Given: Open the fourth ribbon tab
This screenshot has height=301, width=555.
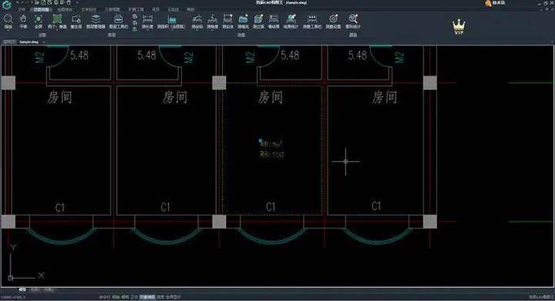Looking at the screenshot, I should 89,10.
